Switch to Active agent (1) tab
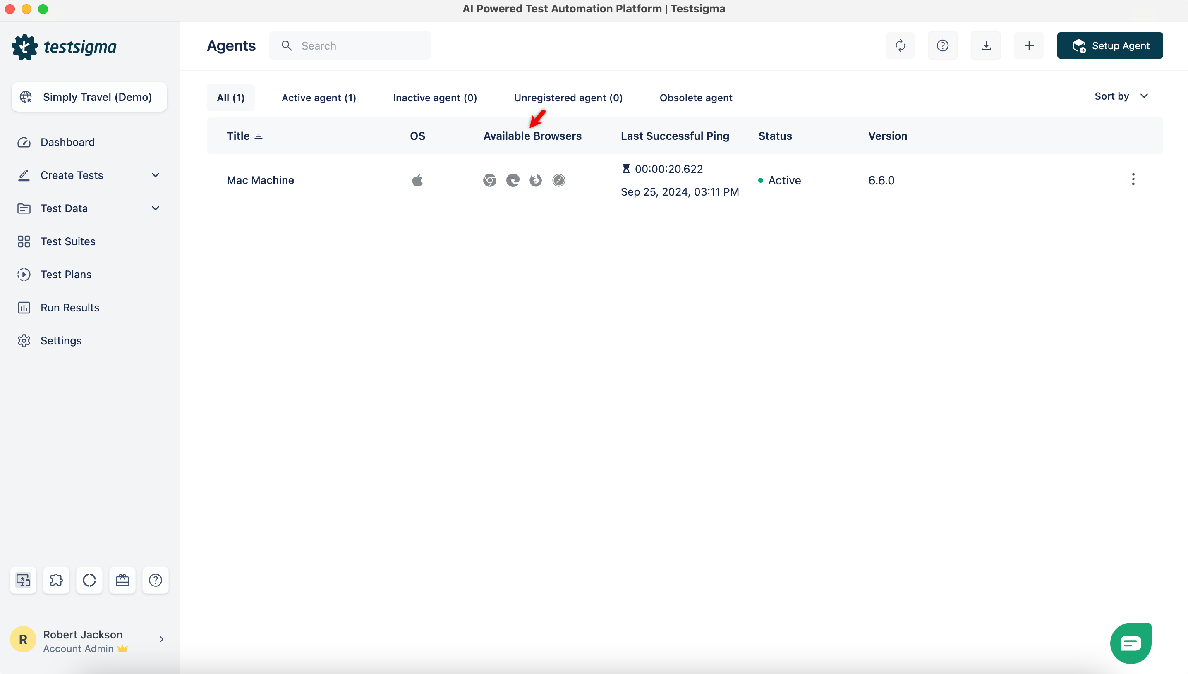 (x=319, y=98)
